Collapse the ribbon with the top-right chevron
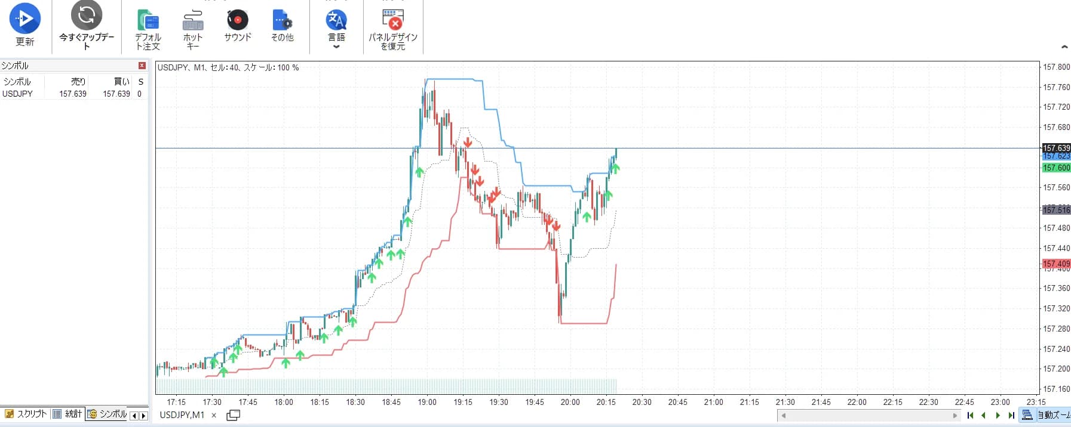This screenshot has height=427, width=1071. [1064, 47]
